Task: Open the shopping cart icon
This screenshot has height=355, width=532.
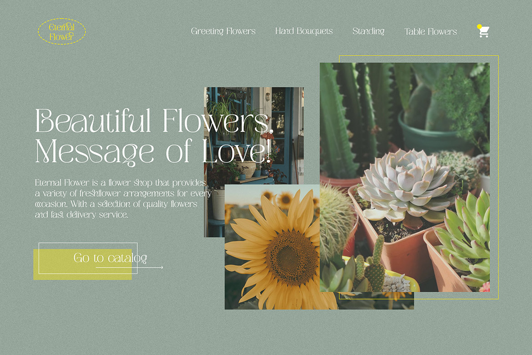Action: point(484,32)
